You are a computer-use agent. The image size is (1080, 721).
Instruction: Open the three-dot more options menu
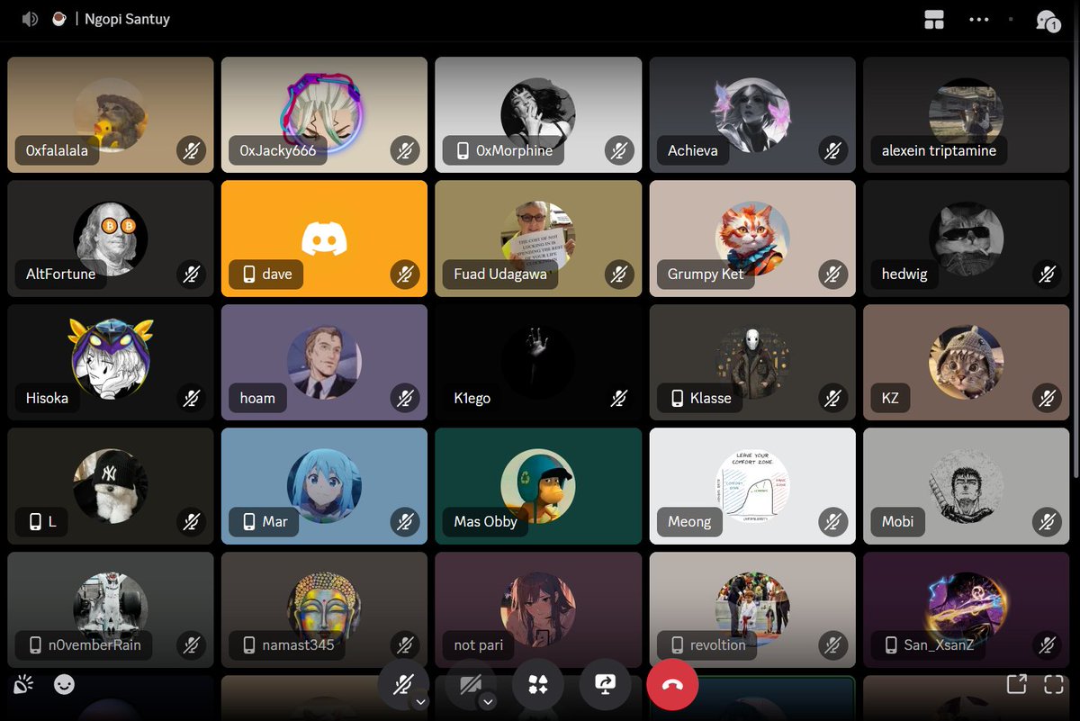pos(978,19)
